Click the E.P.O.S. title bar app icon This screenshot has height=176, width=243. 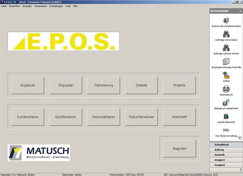coord(2,2)
